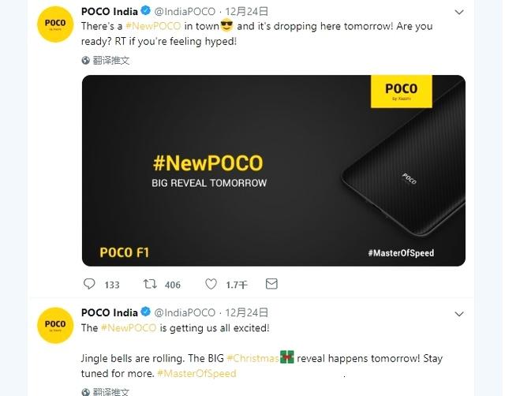Click the #MasterOfSpeed hashtag link
The image size is (505, 396).
point(196,373)
